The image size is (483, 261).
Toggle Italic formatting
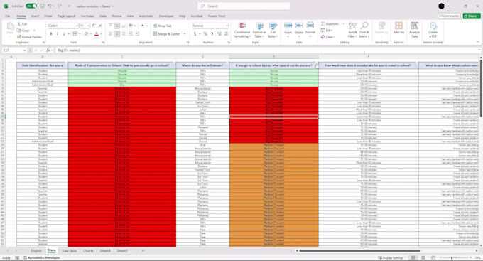click(58, 33)
